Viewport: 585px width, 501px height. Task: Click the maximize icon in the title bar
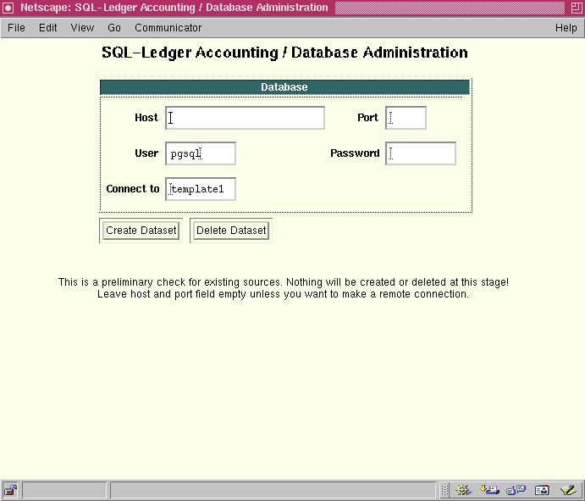[577, 8]
